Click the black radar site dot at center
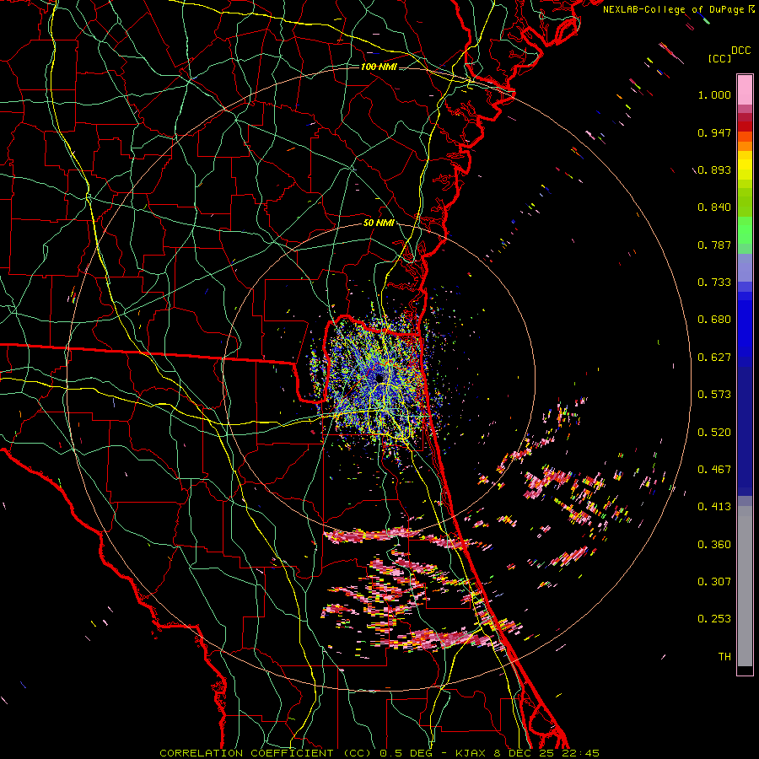 (x=379, y=378)
